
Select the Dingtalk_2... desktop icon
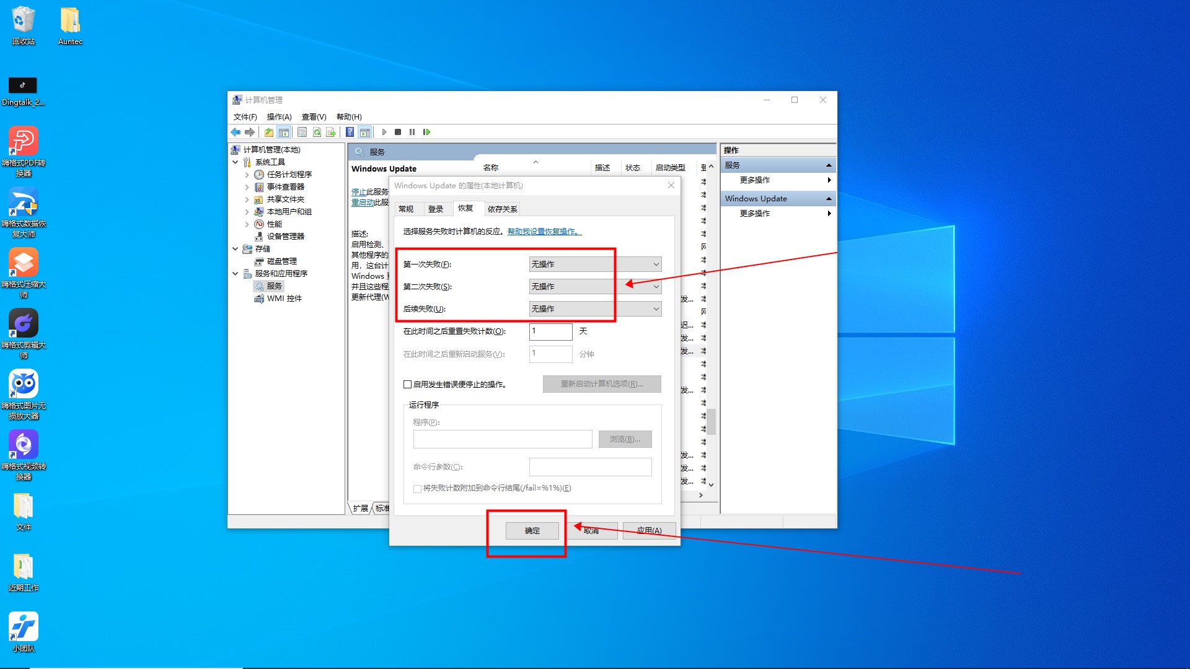point(23,91)
